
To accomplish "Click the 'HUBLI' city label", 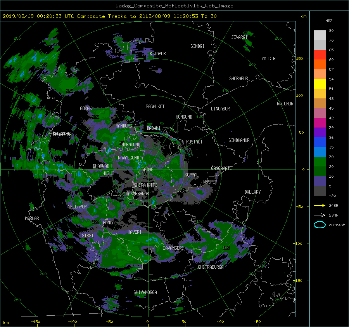I will point(108,173).
